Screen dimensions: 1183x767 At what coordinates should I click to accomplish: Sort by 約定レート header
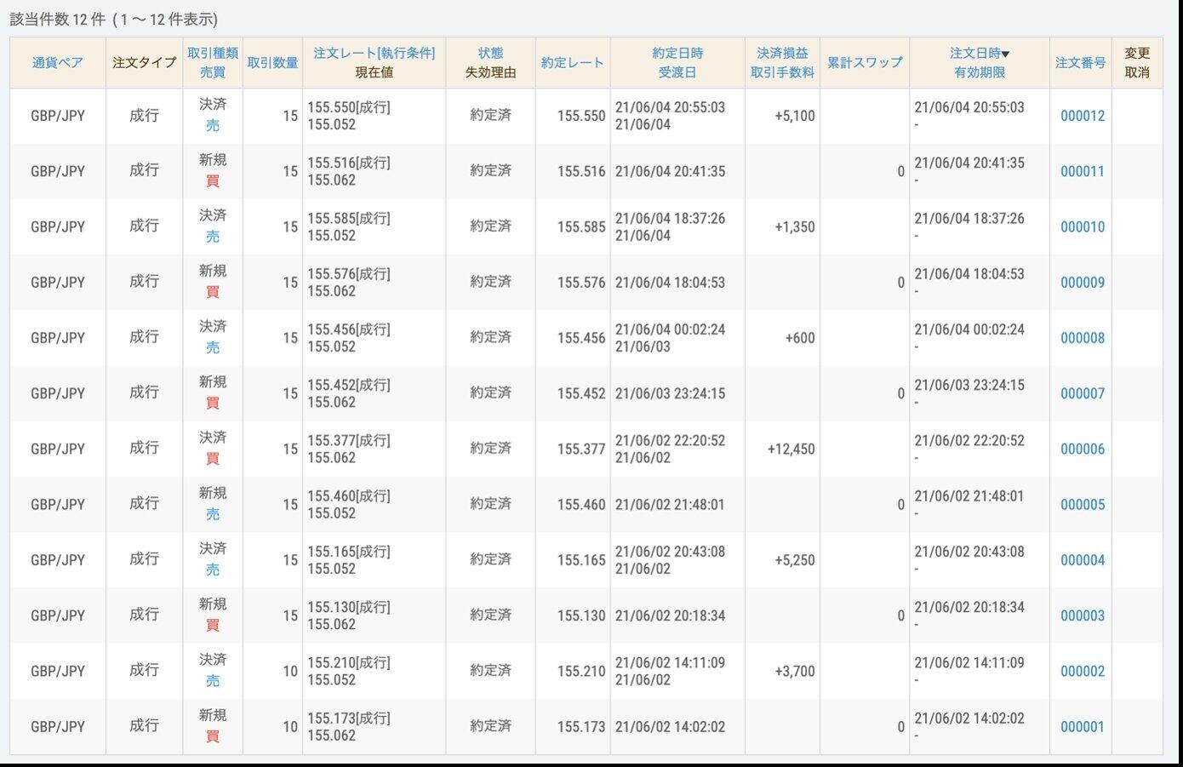click(572, 62)
